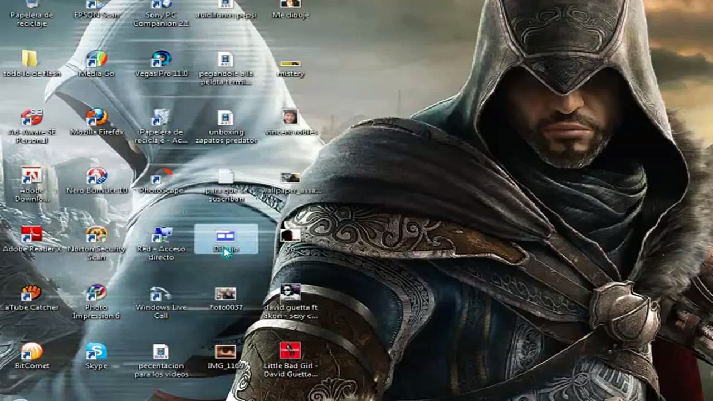Select the 'EPSON Scan' icon label

96,15
